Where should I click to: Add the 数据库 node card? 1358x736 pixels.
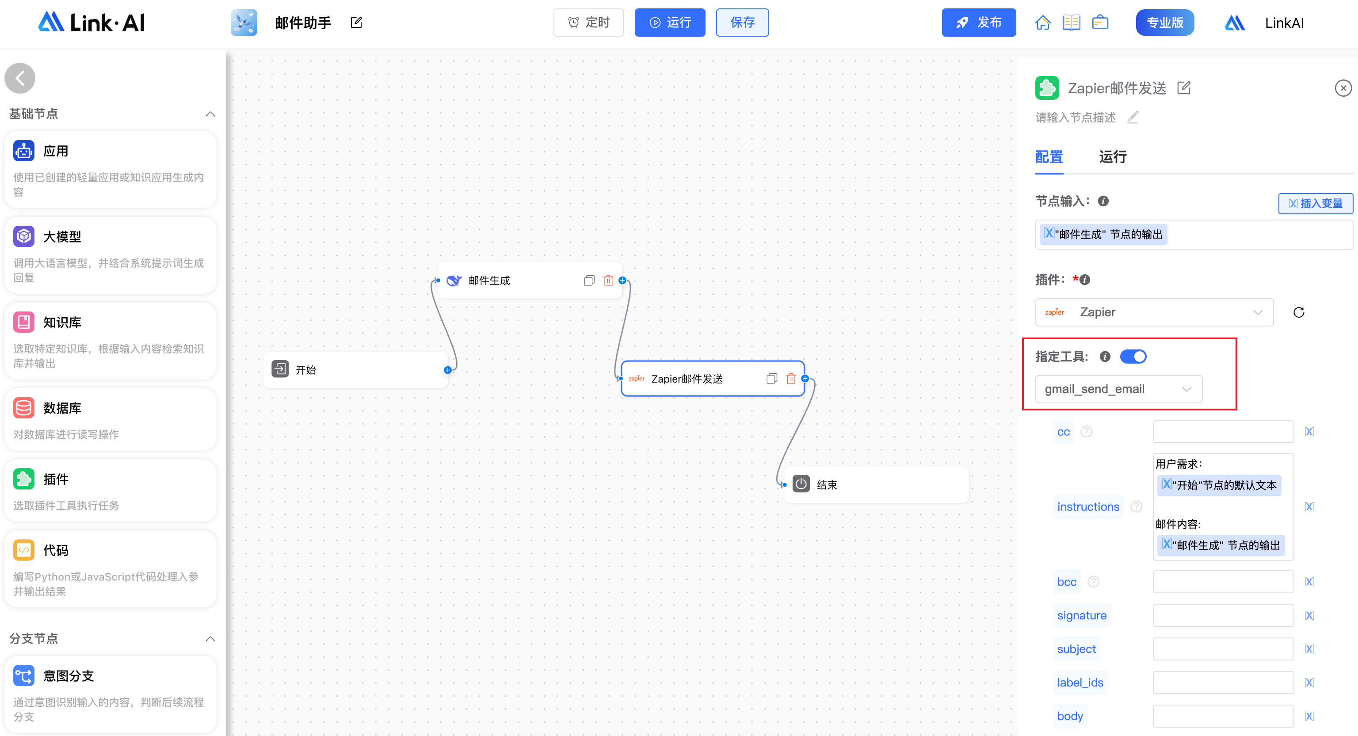(110, 419)
